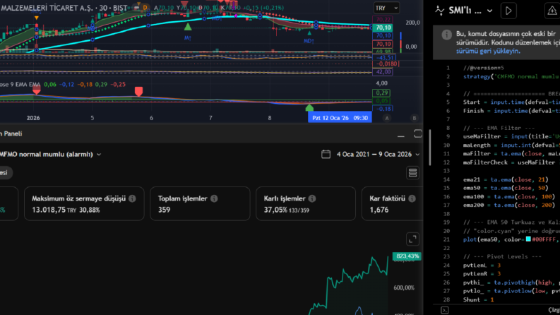Click the 70,22 top price label

tap(383, 20)
